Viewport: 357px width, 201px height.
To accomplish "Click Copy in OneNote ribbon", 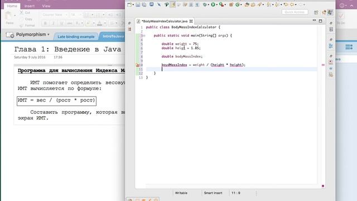I will click(x=26, y=19).
